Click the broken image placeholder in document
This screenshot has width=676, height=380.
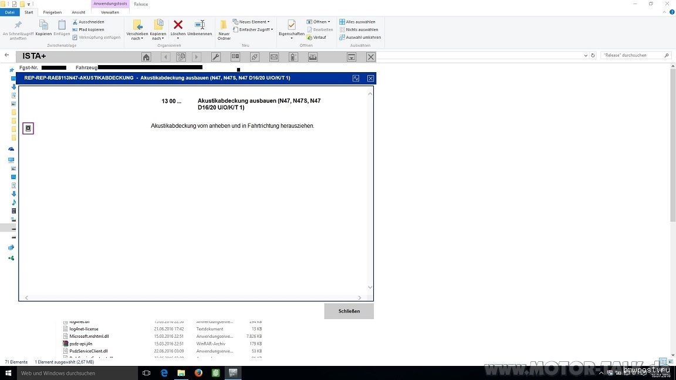coord(28,128)
